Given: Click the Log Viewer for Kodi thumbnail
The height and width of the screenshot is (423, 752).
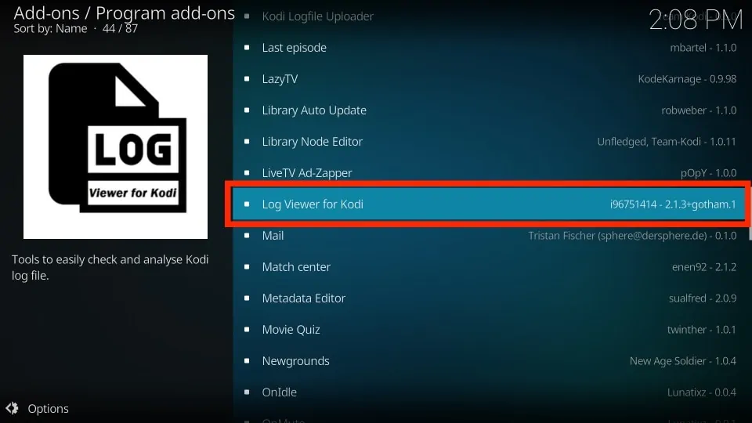Looking at the screenshot, I should [116, 146].
